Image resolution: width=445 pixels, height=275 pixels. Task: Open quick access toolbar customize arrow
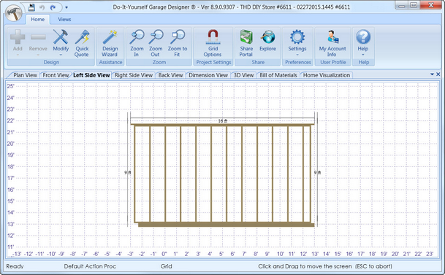[66, 7]
